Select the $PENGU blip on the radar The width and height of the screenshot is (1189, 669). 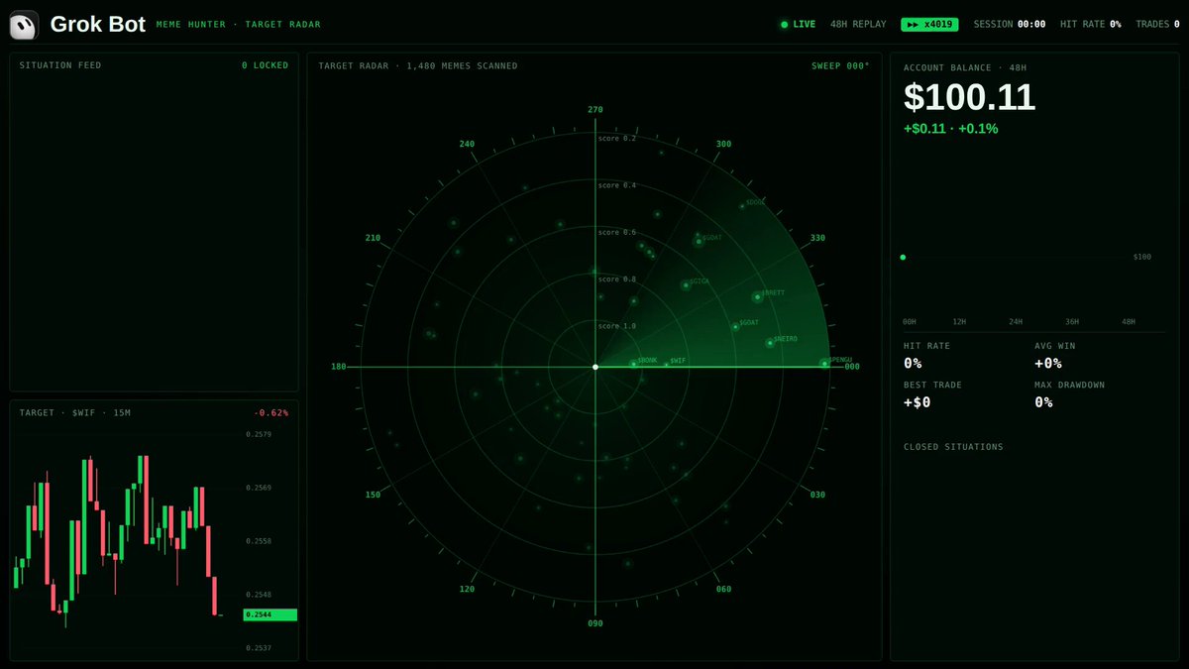824,364
